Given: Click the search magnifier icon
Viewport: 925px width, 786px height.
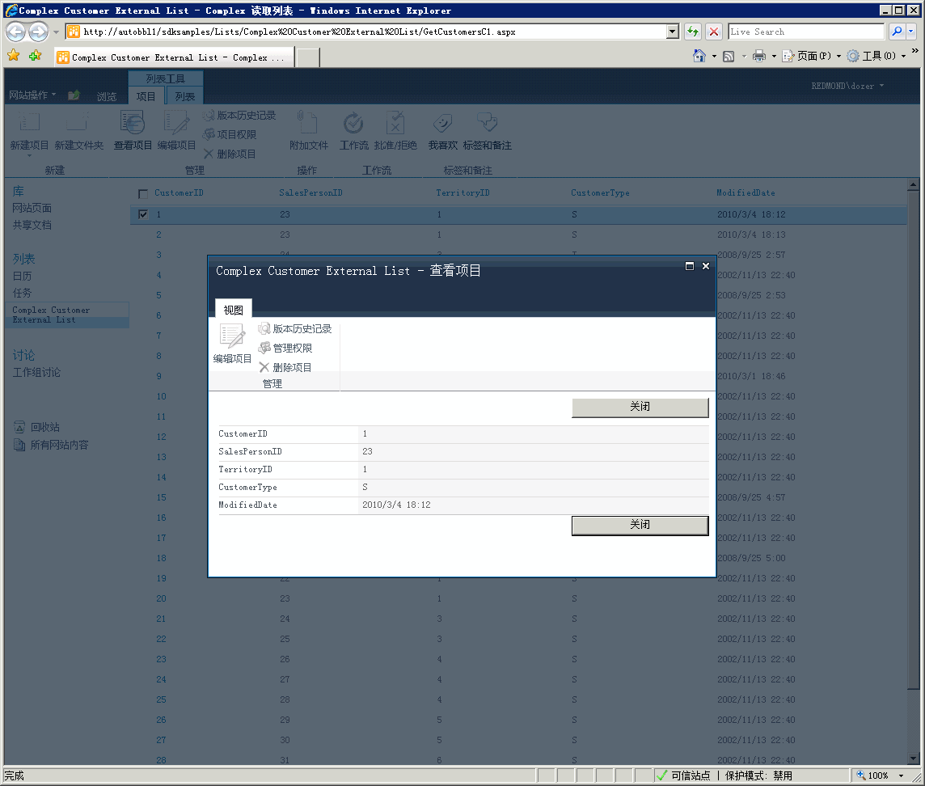Looking at the screenshot, I should click(x=897, y=32).
